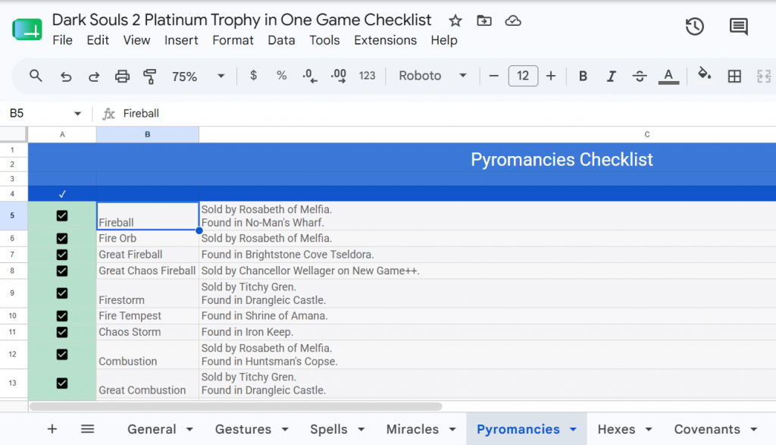Screen dimensions: 776x445
Task: Open cell borders options
Action: pos(734,77)
